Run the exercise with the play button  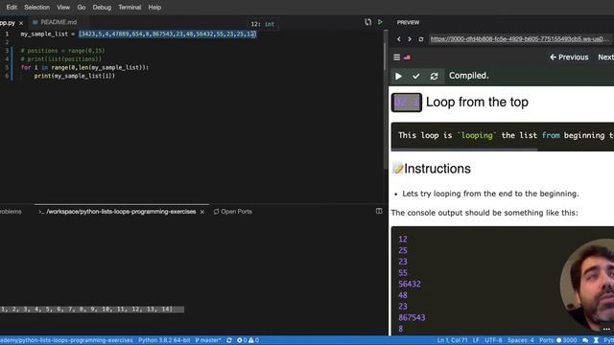398,76
